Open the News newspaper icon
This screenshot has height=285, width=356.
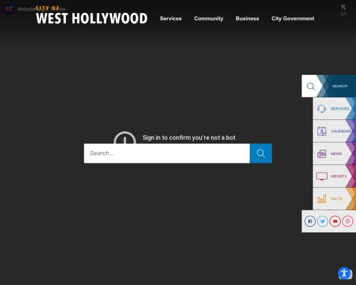(322, 154)
